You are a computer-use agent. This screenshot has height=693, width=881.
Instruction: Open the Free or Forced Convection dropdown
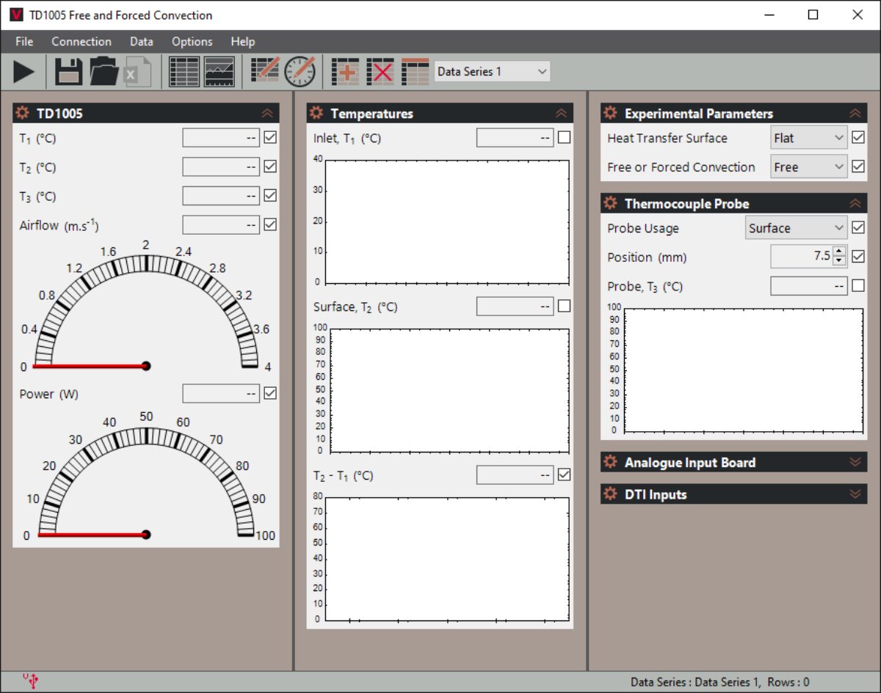tap(809, 167)
